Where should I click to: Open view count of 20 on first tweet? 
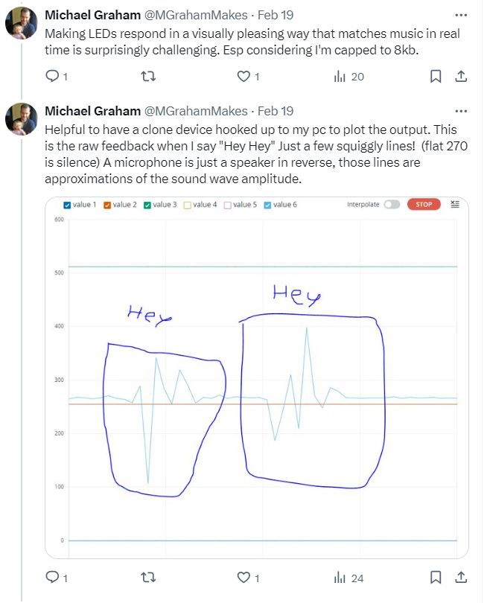tap(348, 76)
